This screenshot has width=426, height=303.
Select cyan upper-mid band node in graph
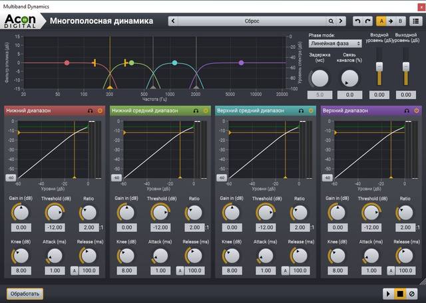(174, 63)
